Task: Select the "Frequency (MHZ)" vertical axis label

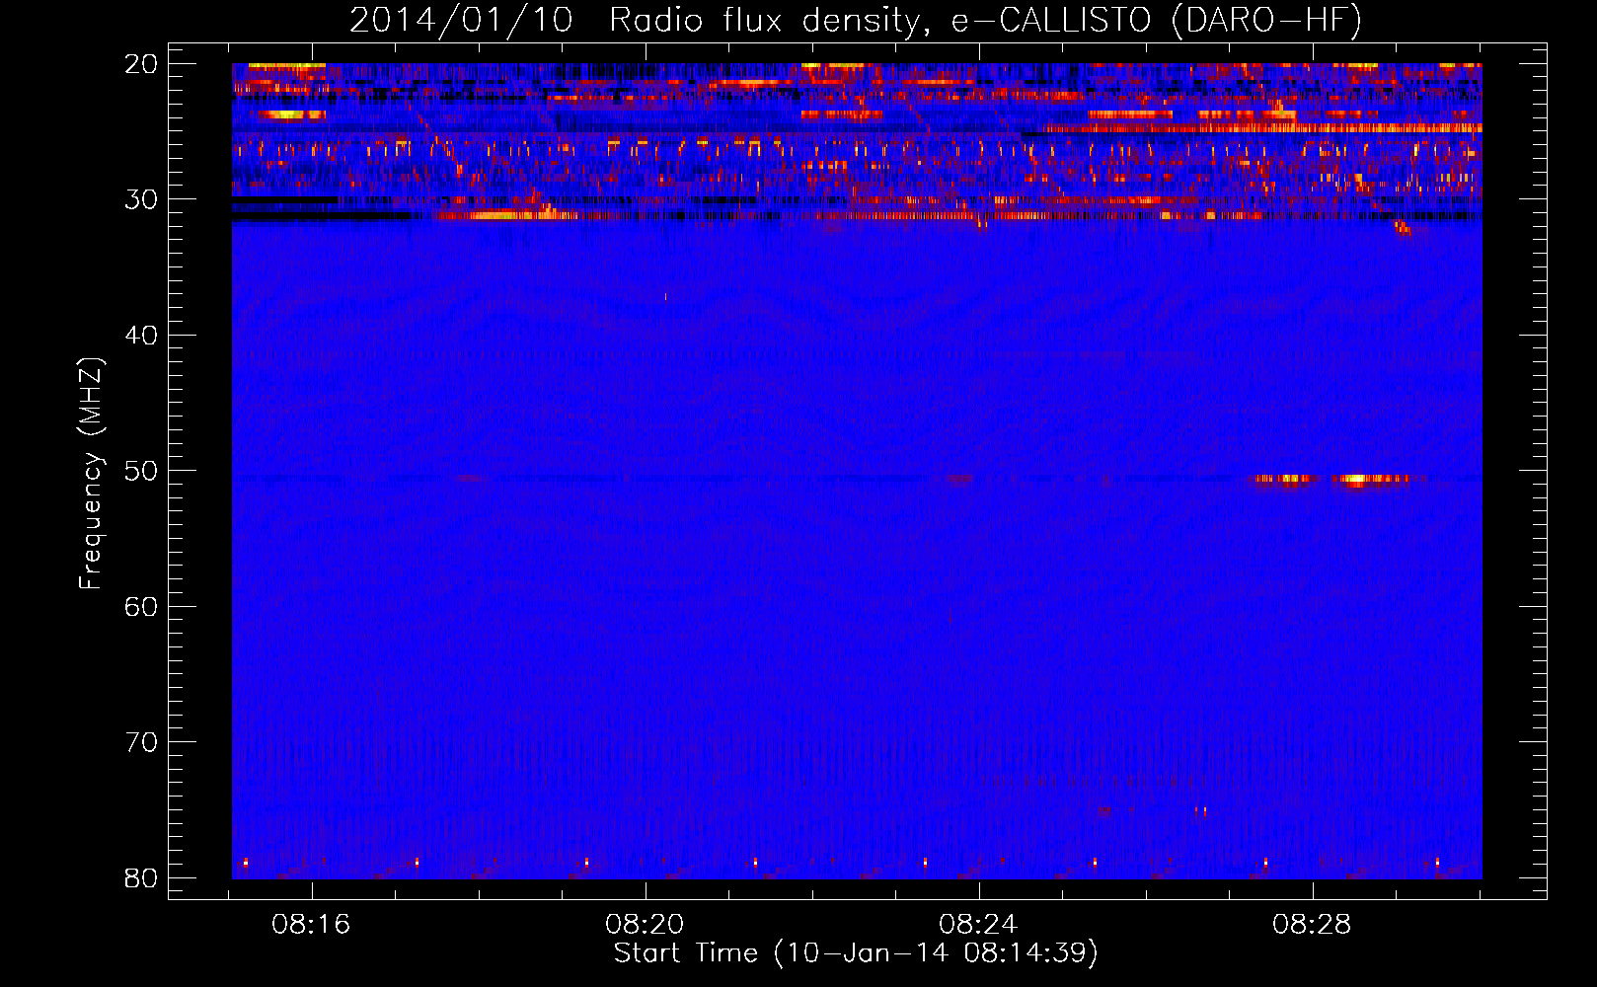Action: [x=91, y=474]
